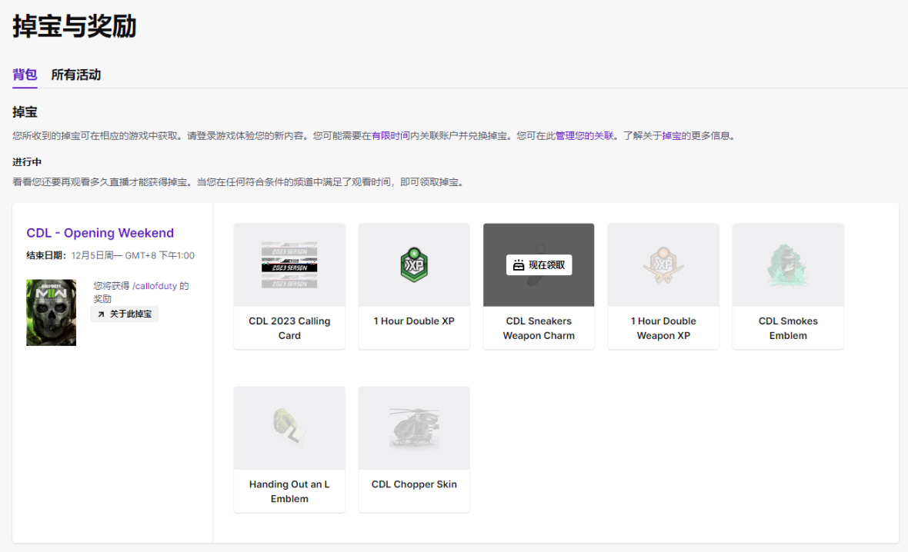
Task: Click the 有限时间 link in description
Action: click(390, 136)
